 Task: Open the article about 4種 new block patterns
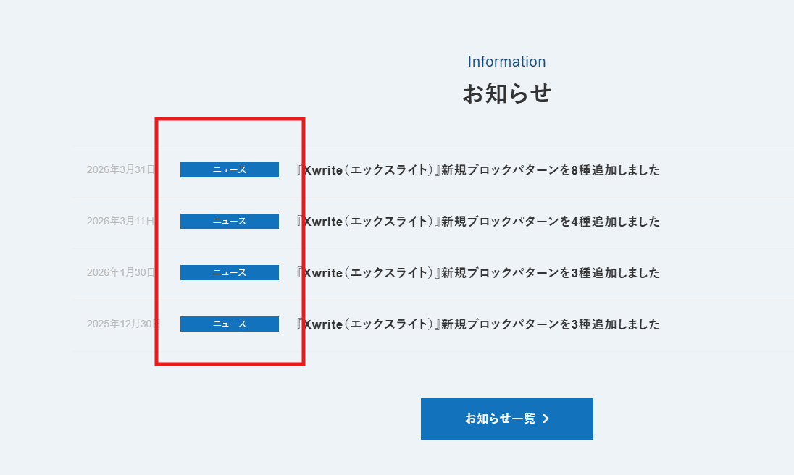click(x=478, y=222)
